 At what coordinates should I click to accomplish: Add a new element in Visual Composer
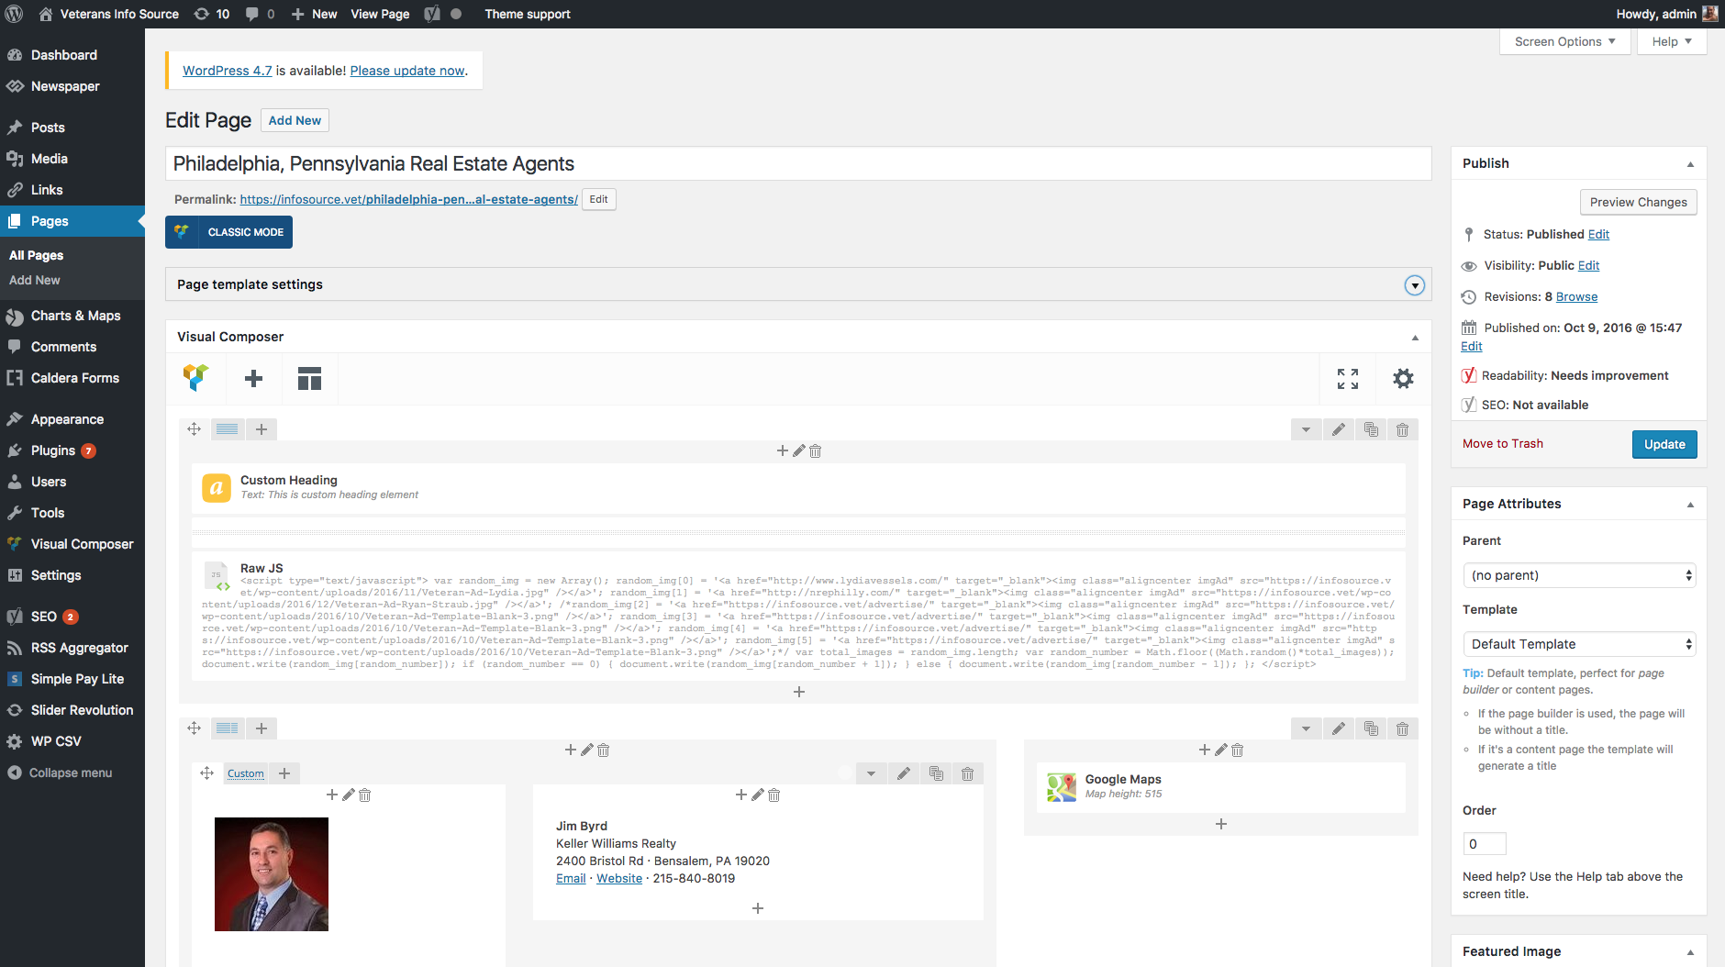(x=254, y=378)
